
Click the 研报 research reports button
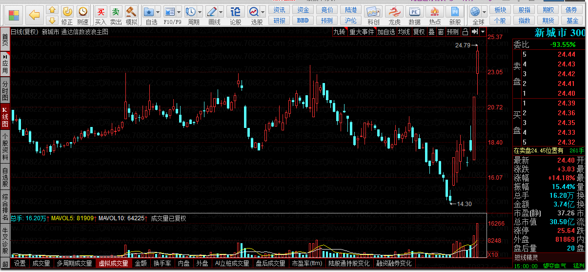(x=280, y=21)
